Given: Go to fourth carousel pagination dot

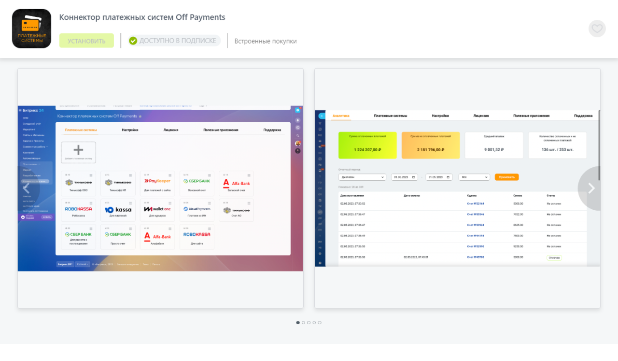Looking at the screenshot, I should click(x=314, y=322).
